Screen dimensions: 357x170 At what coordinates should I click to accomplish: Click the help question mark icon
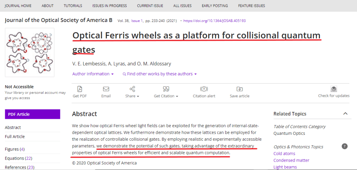click(x=344, y=146)
